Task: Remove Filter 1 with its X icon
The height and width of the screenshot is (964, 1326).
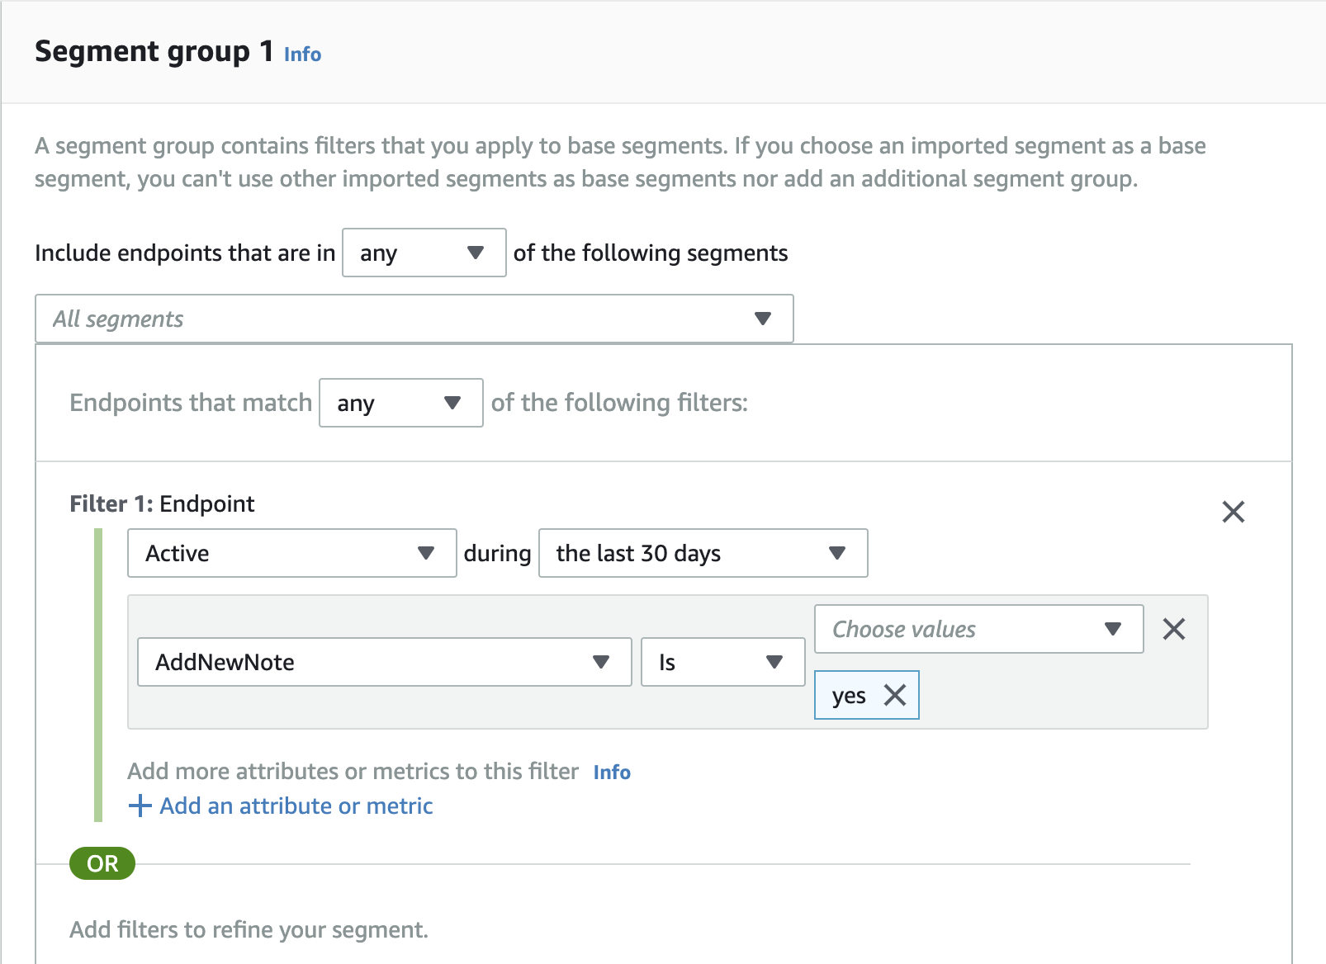Action: [1233, 512]
